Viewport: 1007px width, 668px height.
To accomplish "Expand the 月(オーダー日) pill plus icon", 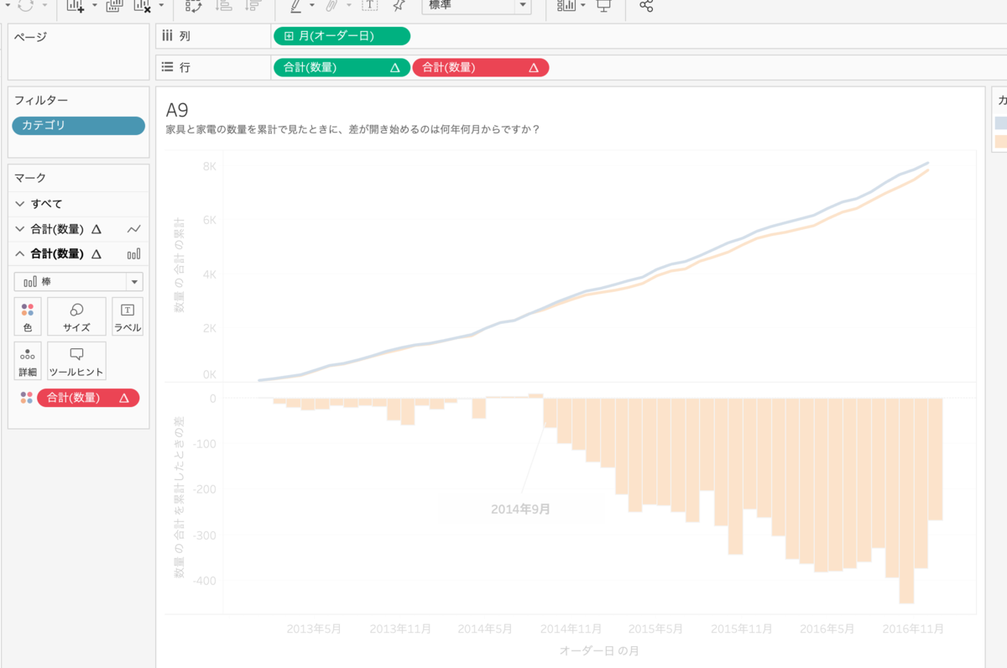I will 289,36.
